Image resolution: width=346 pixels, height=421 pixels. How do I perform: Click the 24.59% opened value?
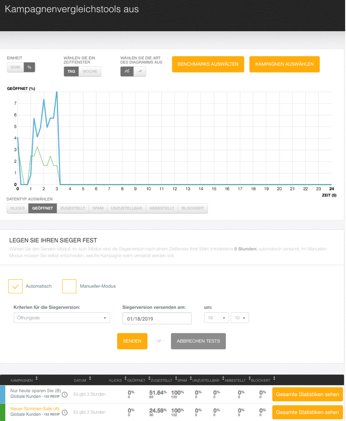158,411
